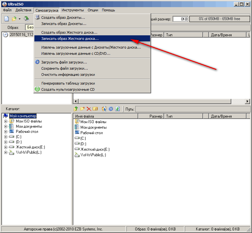Choose Создать образ Дискеты menu item
Image resolution: width=252 pixels, height=233 pixels.
(x=92, y=17)
